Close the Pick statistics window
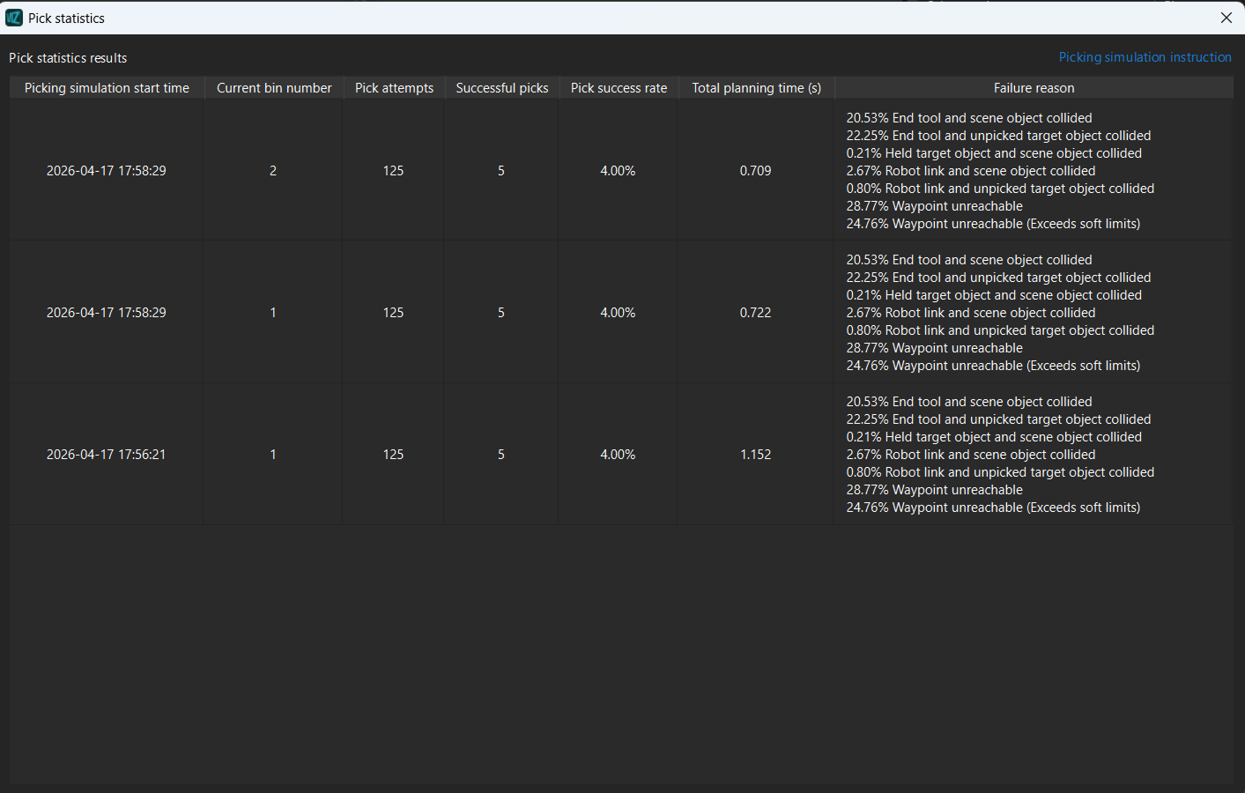This screenshot has height=793, width=1245. (x=1226, y=18)
